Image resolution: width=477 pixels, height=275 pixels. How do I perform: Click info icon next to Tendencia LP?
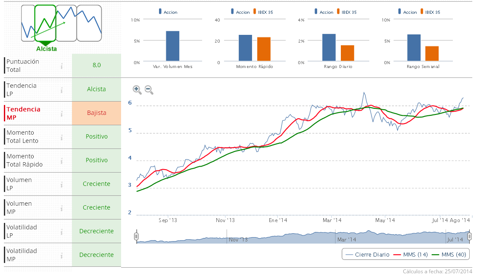point(62,90)
